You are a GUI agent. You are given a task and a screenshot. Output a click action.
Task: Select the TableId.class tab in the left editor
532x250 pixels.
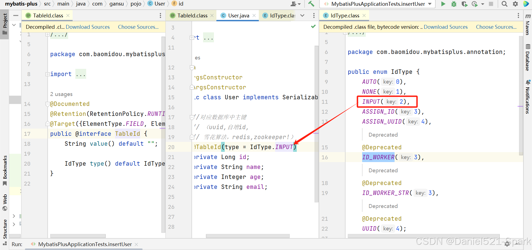(47, 15)
